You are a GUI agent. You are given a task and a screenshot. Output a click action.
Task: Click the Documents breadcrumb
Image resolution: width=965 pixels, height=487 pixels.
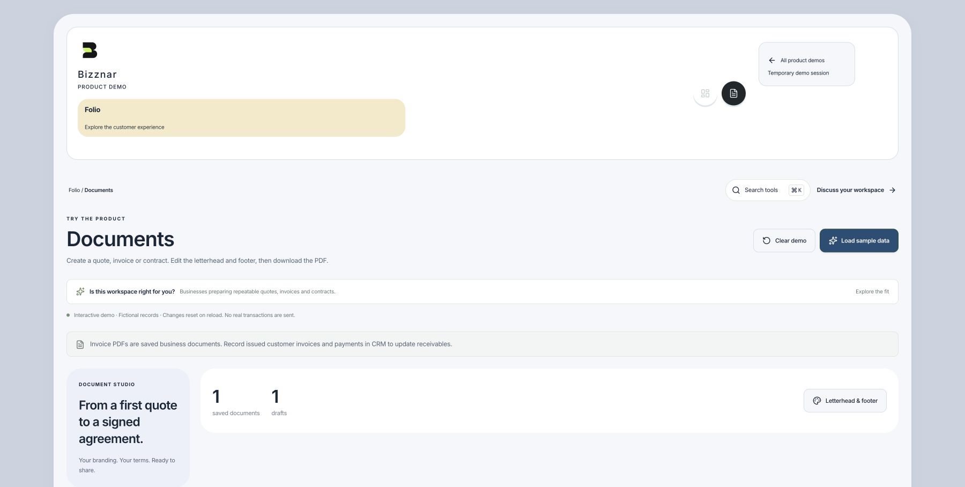pos(99,190)
